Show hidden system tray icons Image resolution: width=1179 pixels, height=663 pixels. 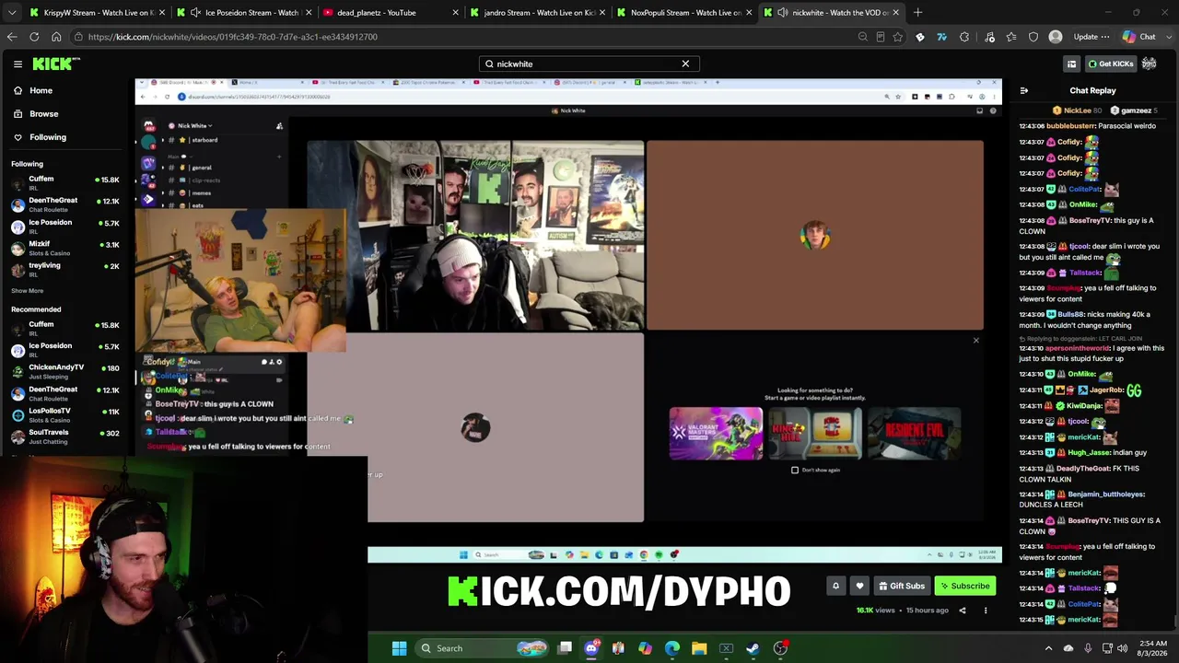[1048, 648]
